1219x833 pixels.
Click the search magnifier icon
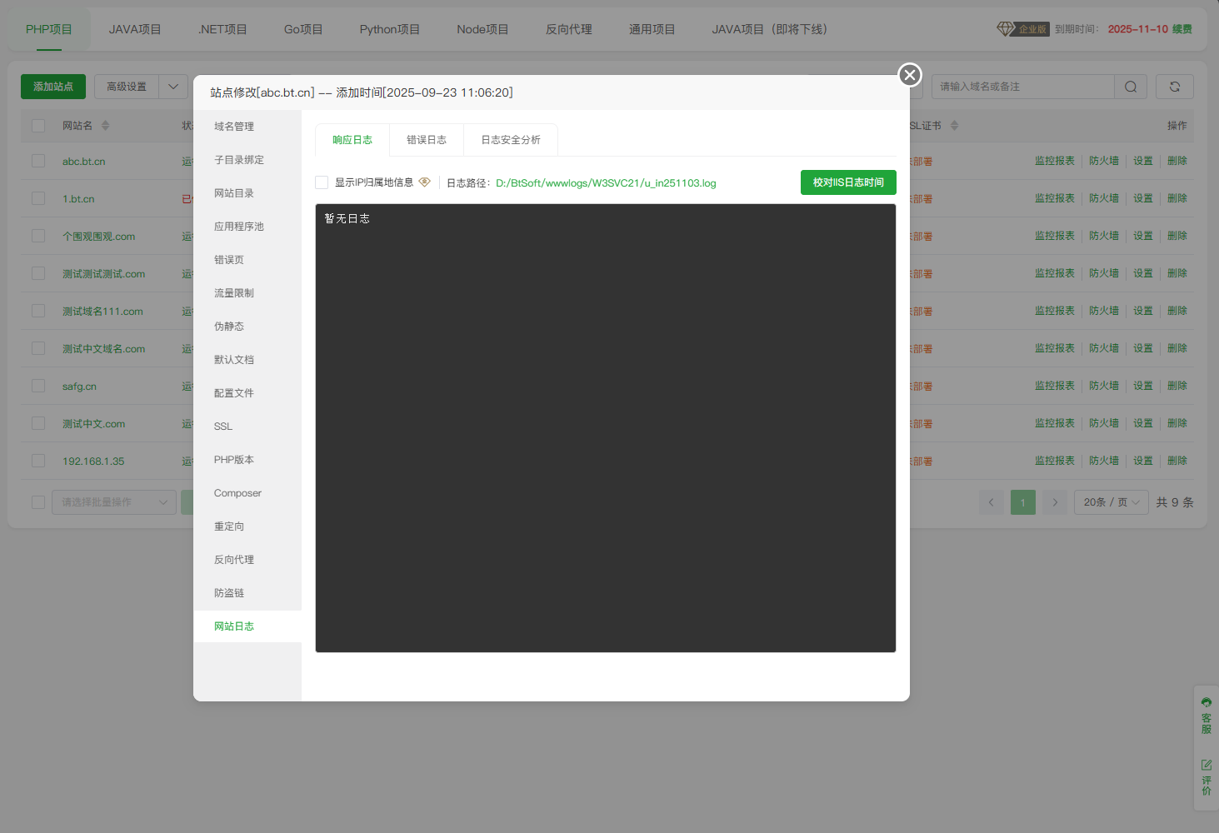[x=1130, y=86]
